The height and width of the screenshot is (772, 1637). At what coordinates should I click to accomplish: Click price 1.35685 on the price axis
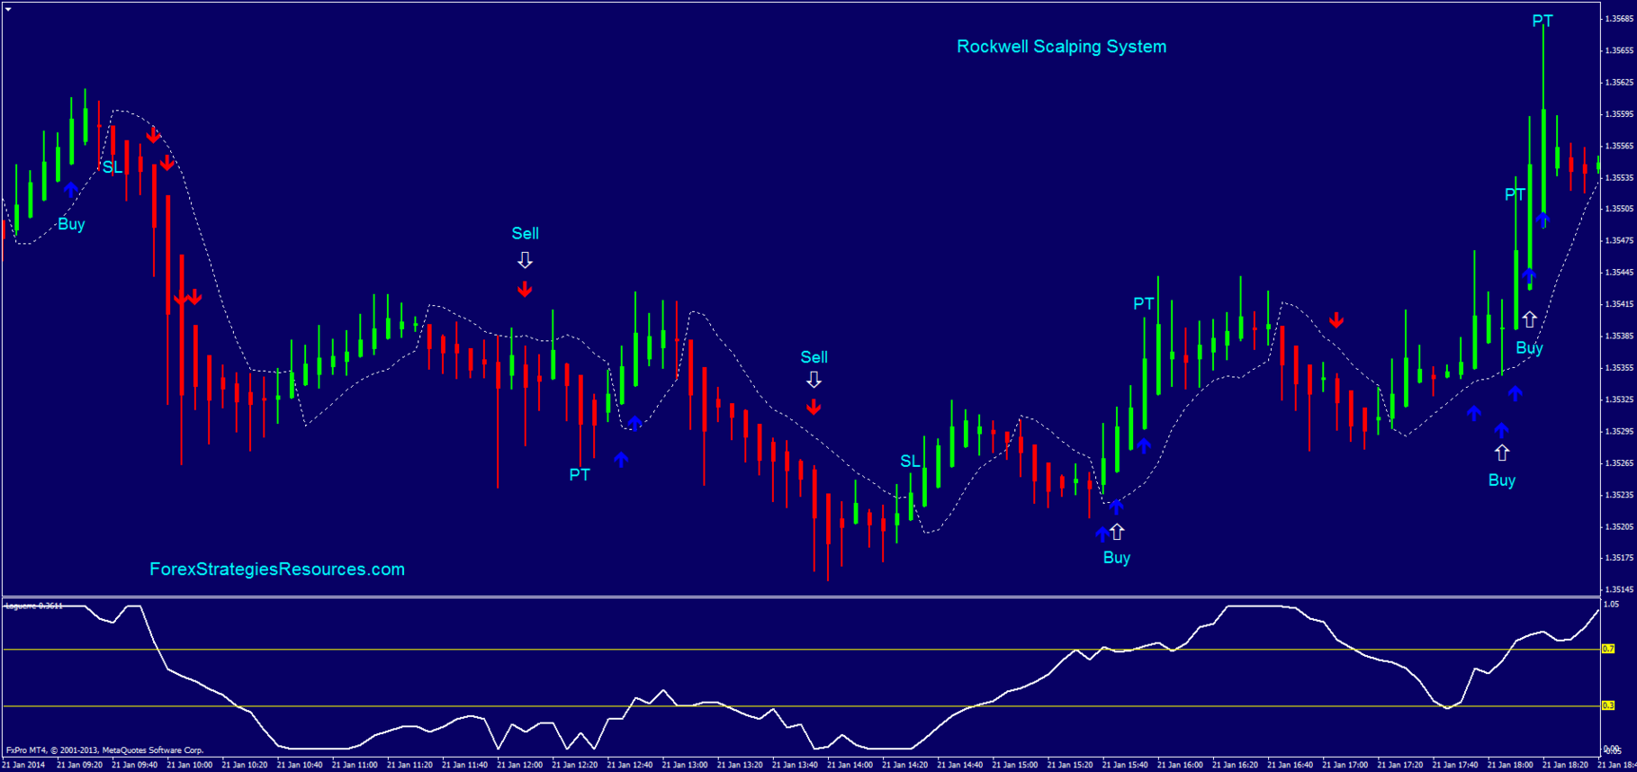click(x=1619, y=19)
